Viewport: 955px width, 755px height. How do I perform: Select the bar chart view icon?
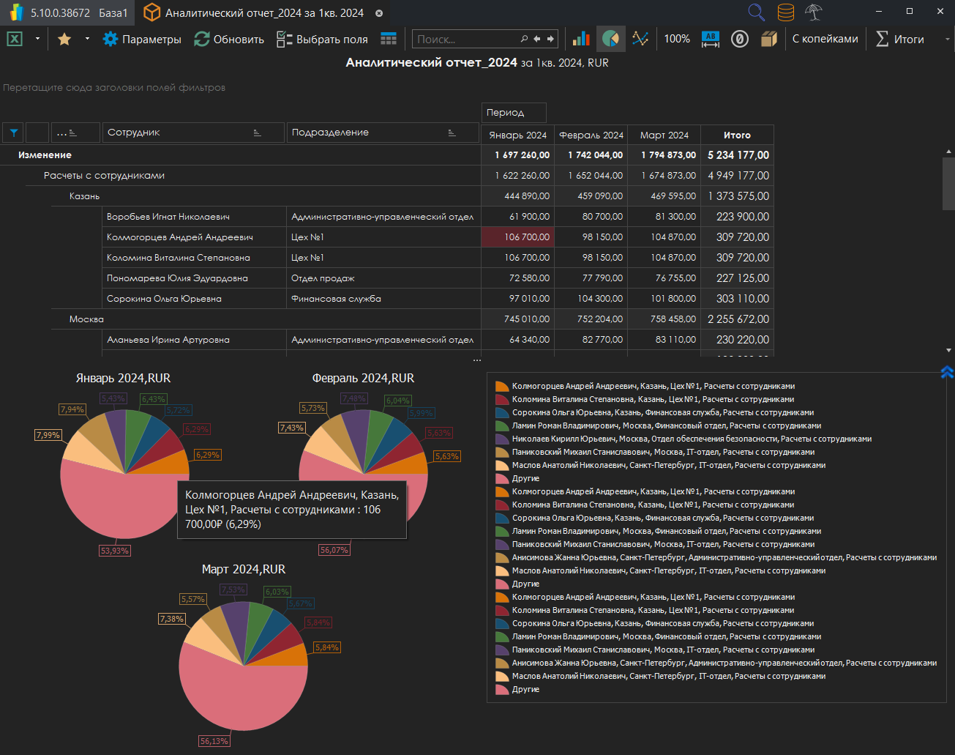tap(581, 39)
